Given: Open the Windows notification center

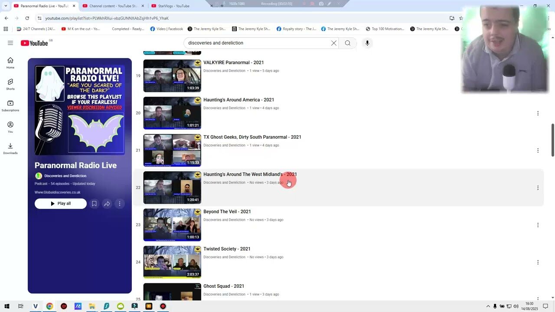Looking at the screenshot, I should (x=545, y=306).
